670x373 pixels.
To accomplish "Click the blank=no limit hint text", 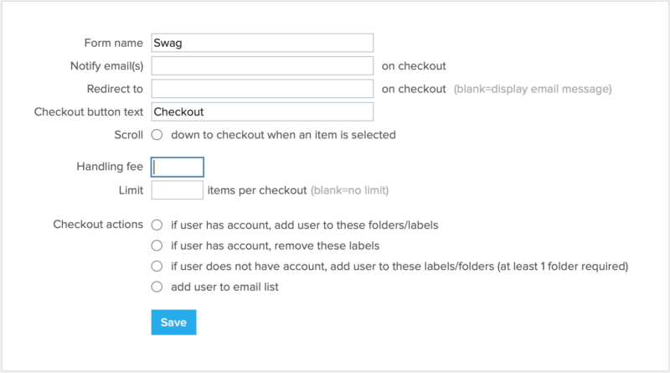I will coord(349,190).
